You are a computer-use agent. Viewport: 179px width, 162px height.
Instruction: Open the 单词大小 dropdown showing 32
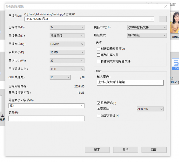(67, 61)
